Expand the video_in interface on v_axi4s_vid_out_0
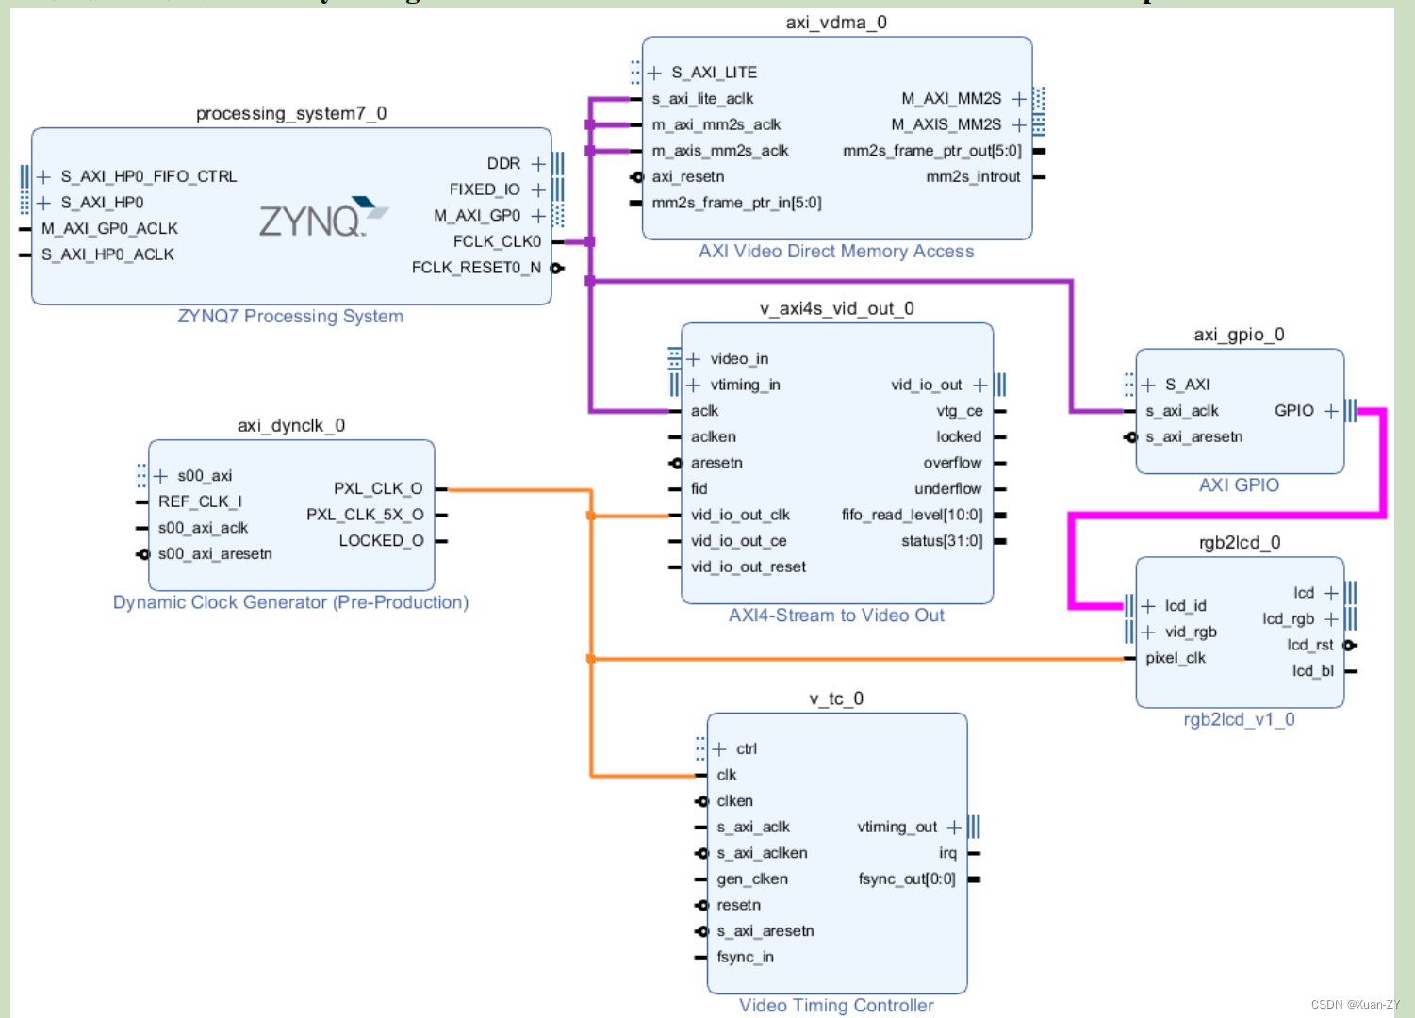 [694, 359]
